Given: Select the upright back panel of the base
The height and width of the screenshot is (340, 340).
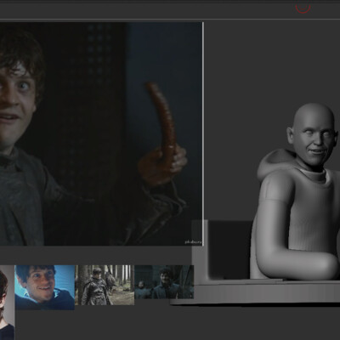Looking at the screenshot, I should [x=200, y=252].
